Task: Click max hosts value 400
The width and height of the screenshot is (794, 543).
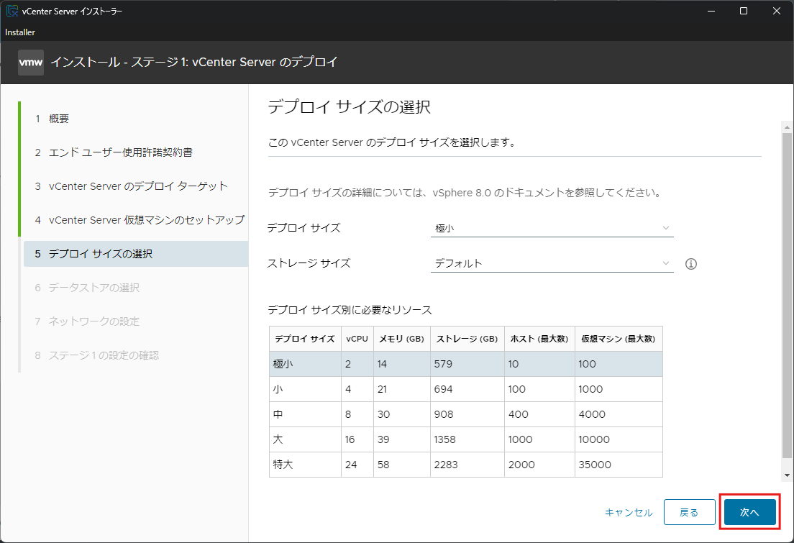Action: [x=519, y=414]
